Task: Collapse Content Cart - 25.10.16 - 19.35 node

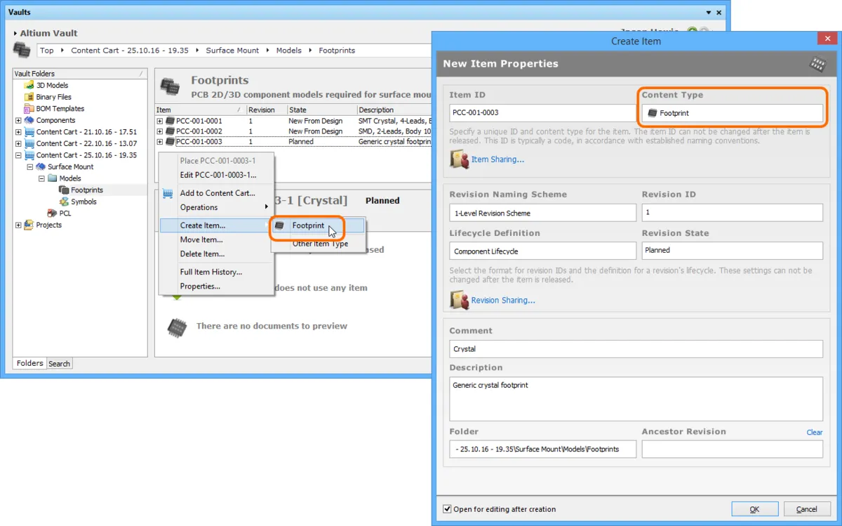Action: click(18, 155)
